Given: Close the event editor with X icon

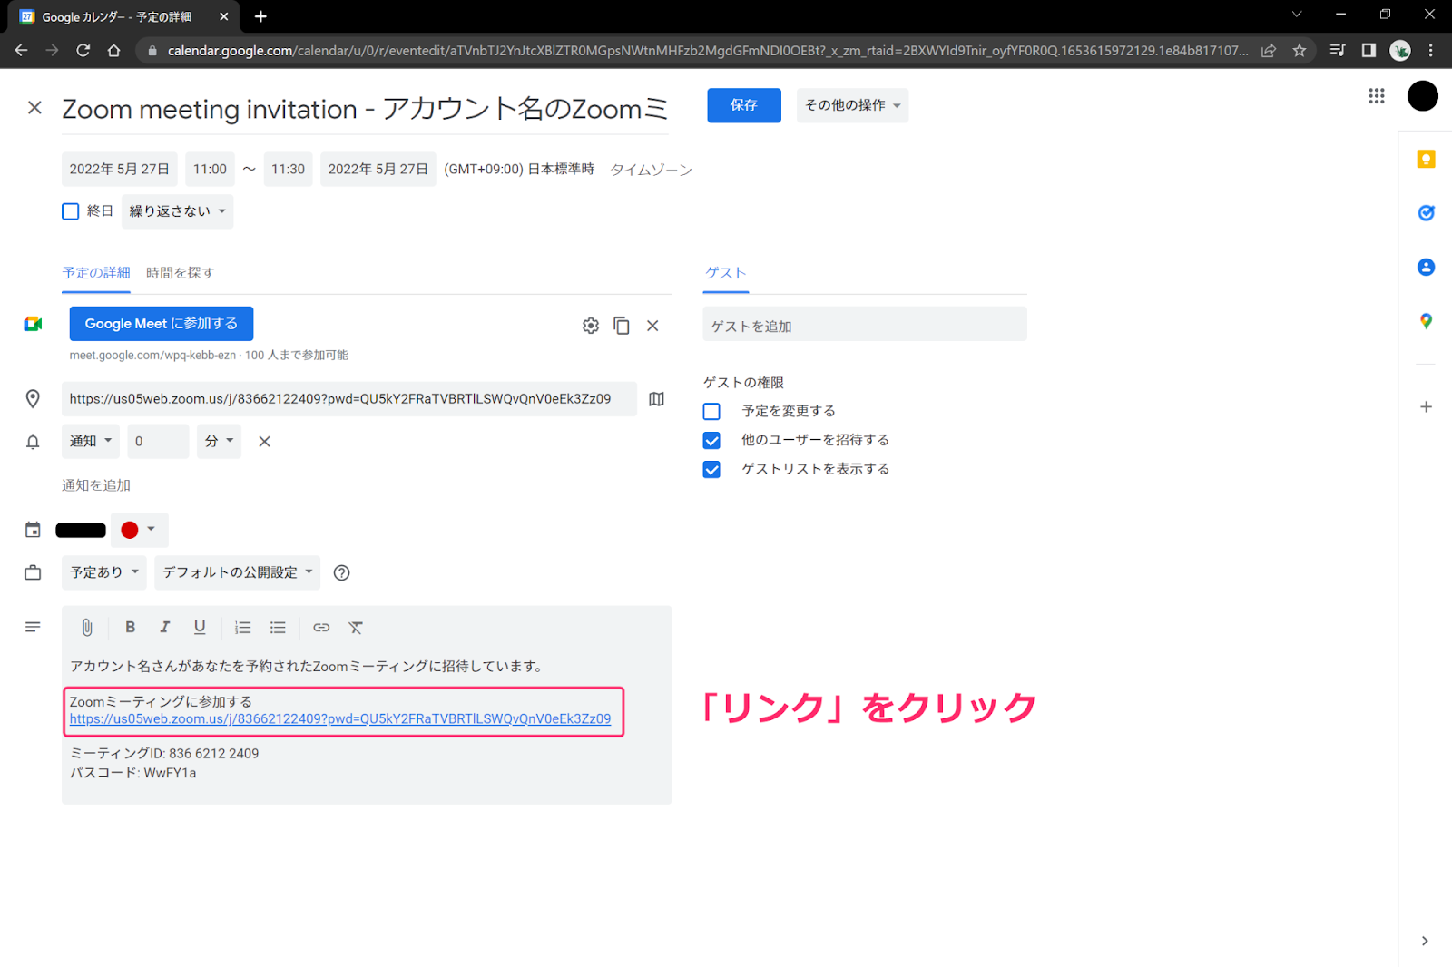Looking at the screenshot, I should click(x=34, y=108).
